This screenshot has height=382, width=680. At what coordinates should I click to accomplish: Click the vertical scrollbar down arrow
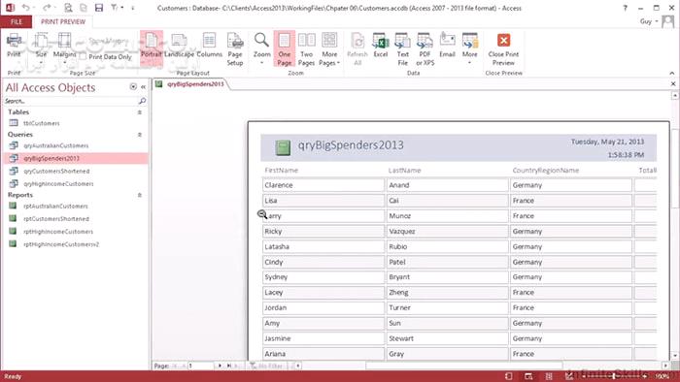(675, 356)
